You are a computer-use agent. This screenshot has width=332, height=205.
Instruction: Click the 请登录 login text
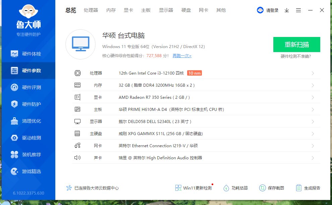pyautogui.click(x=272, y=10)
